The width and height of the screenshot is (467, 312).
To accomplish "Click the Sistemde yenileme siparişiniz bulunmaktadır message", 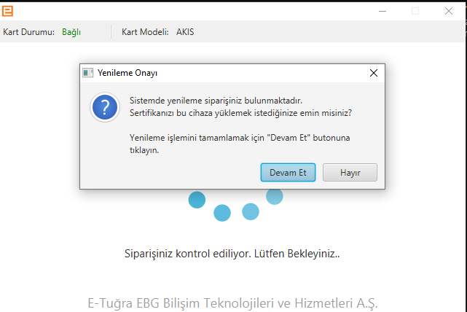I will click(216, 100).
